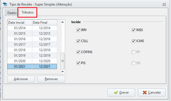171x101 pixels.
Task: Click the period list scrollbar thumb
Action: click(62, 61)
